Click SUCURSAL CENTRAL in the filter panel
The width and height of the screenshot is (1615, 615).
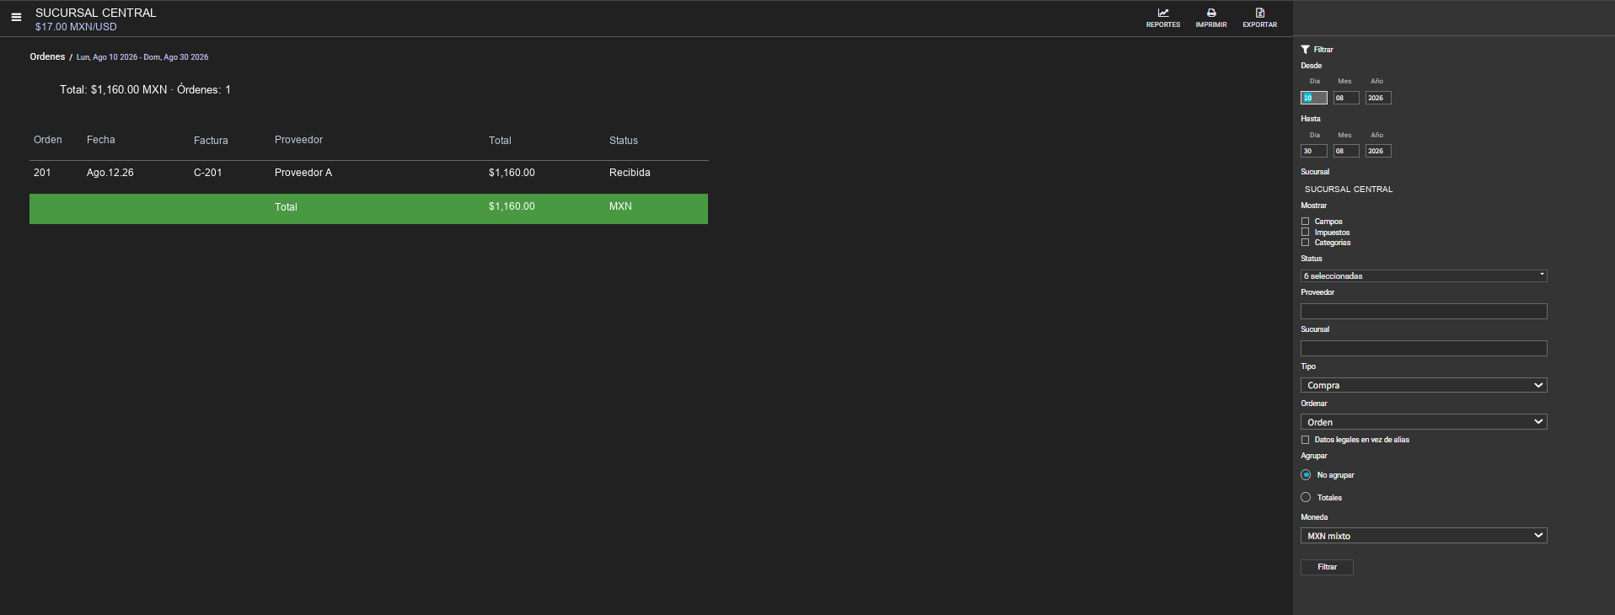click(1349, 190)
